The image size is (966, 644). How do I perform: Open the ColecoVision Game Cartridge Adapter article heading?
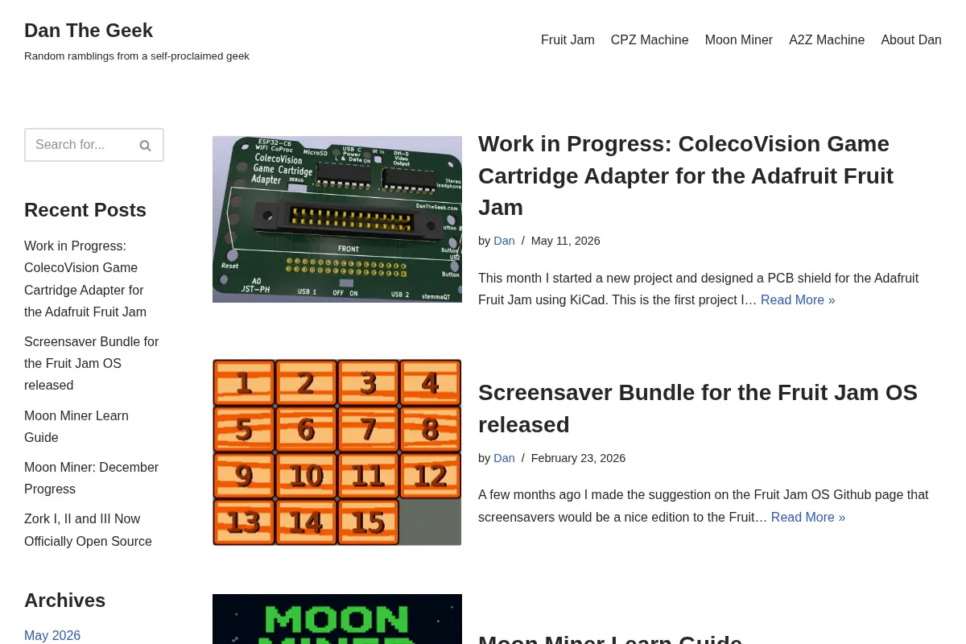pos(686,175)
